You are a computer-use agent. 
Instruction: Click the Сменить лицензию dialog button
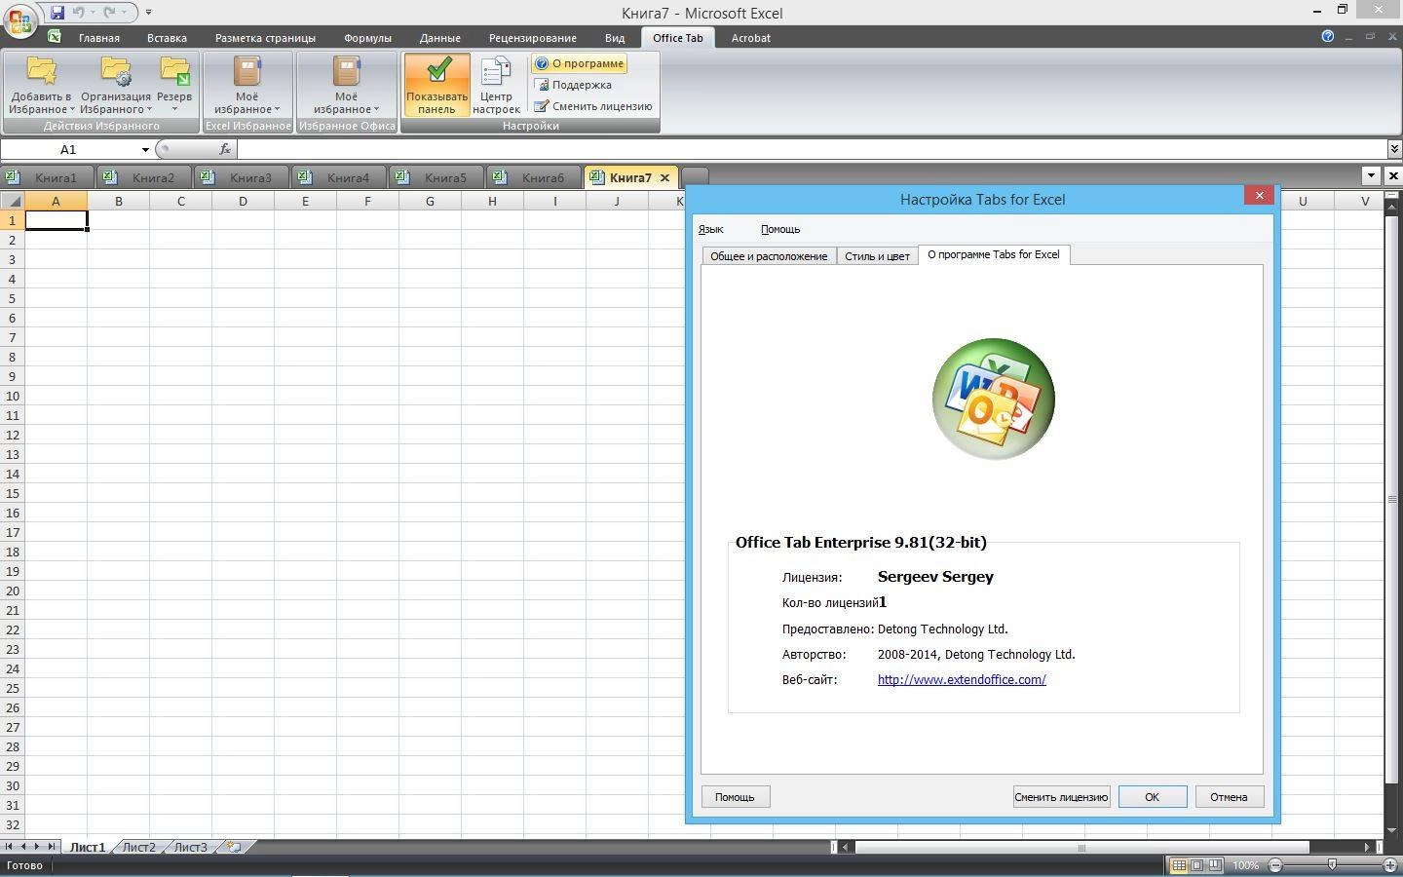[1061, 797]
